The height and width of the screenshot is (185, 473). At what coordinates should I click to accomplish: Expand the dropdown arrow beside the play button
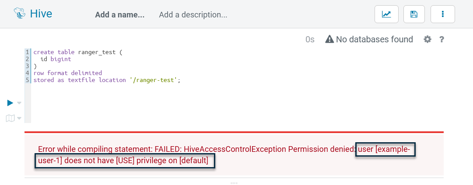click(19, 103)
